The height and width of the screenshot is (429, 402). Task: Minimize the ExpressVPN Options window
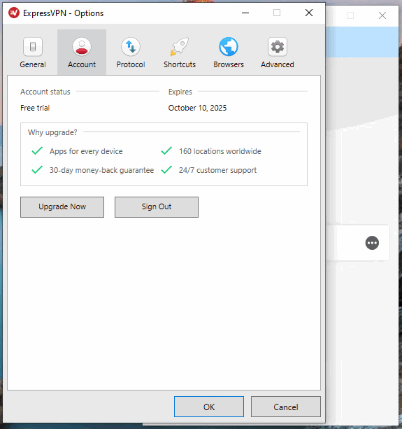(245, 13)
